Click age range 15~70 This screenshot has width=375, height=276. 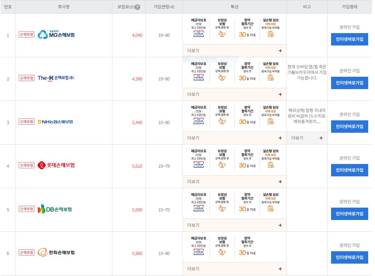coord(164,210)
